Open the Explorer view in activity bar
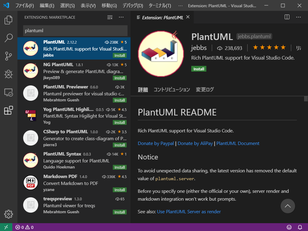The width and height of the screenshot is (308, 231). tap(8, 20)
